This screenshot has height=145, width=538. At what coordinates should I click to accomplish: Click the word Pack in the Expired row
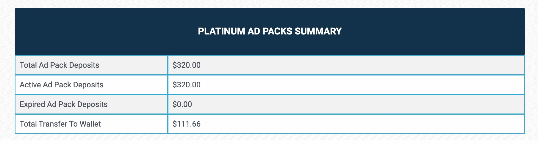click(x=67, y=104)
